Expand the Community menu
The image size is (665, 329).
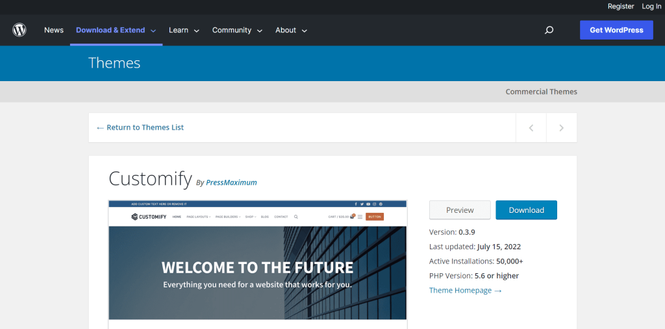click(x=238, y=30)
